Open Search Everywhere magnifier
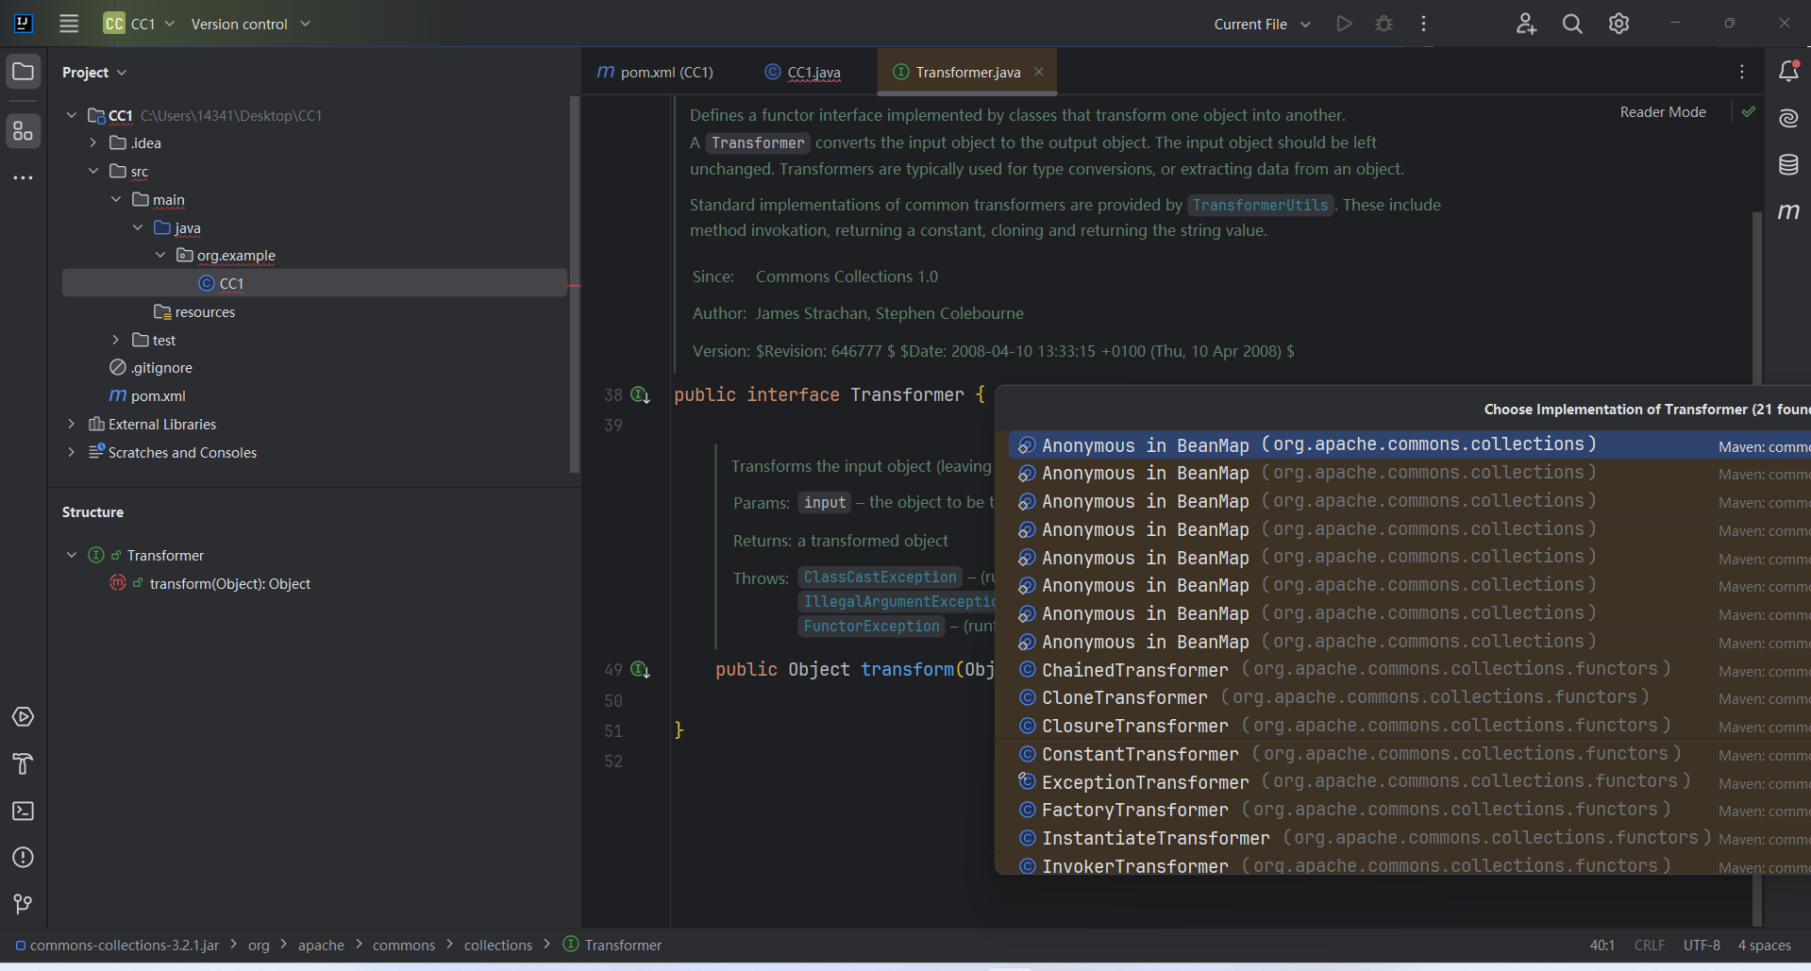This screenshot has width=1811, height=971. coord(1572,24)
